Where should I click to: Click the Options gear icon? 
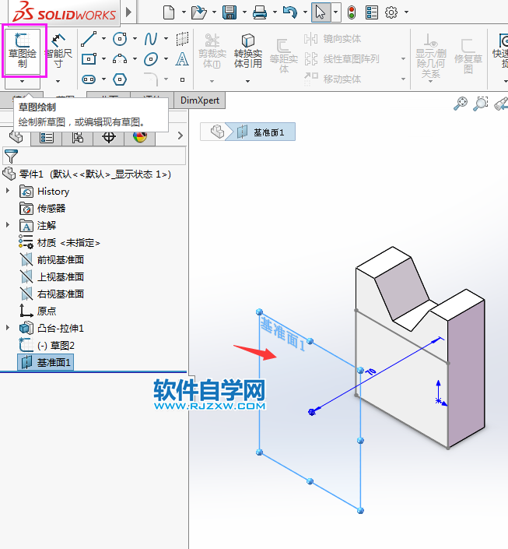(x=391, y=12)
